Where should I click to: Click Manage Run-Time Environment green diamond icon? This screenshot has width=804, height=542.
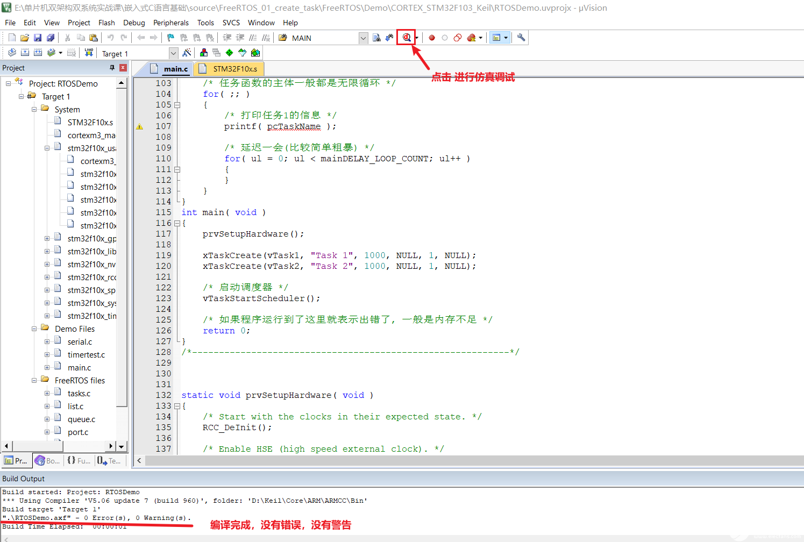click(x=230, y=53)
